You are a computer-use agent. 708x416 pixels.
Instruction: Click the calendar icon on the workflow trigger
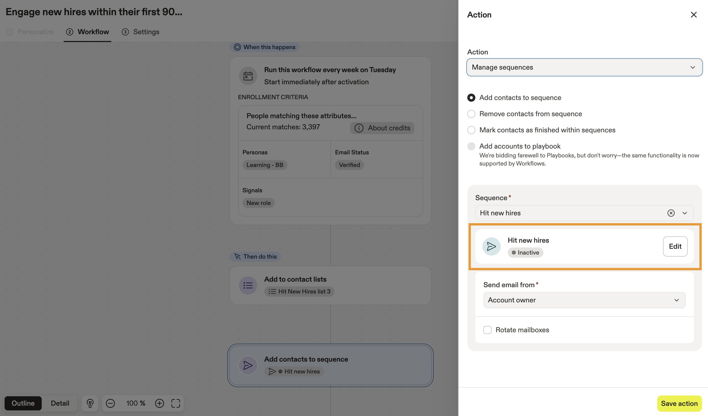(x=248, y=76)
